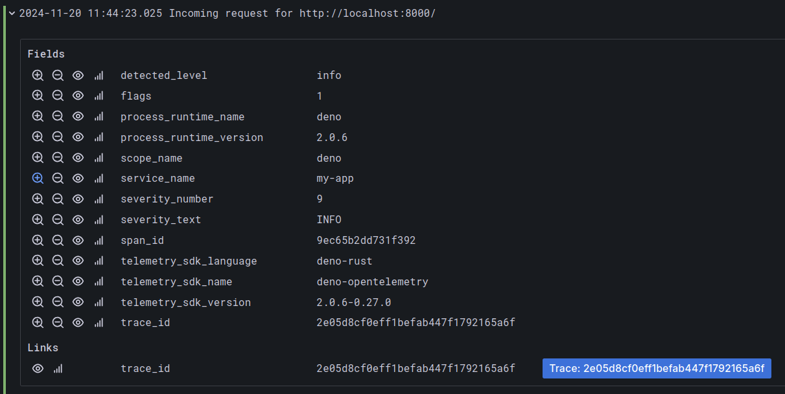Toggle visibility of severity_number field
This screenshot has height=394, width=785.
tap(78, 199)
